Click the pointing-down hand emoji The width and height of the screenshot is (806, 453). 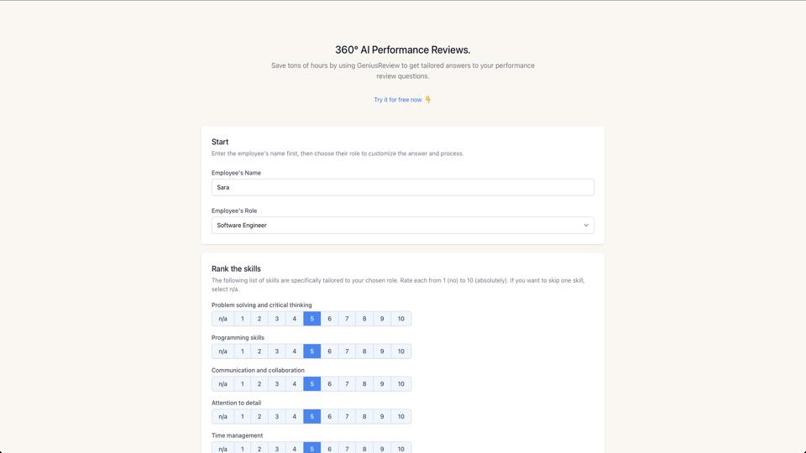pyautogui.click(x=428, y=100)
